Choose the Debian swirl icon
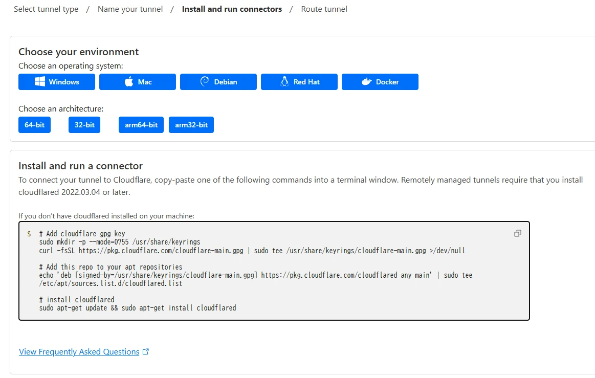 [205, 82]
